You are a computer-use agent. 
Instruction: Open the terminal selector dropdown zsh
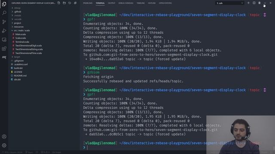pos(229,3)
